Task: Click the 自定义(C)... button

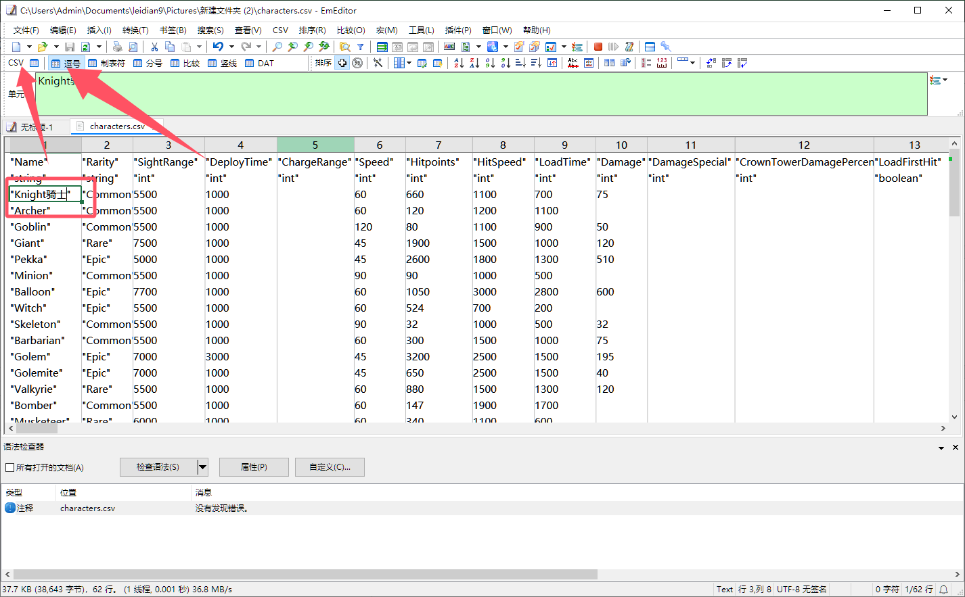Action: click(x=330, y=467)
